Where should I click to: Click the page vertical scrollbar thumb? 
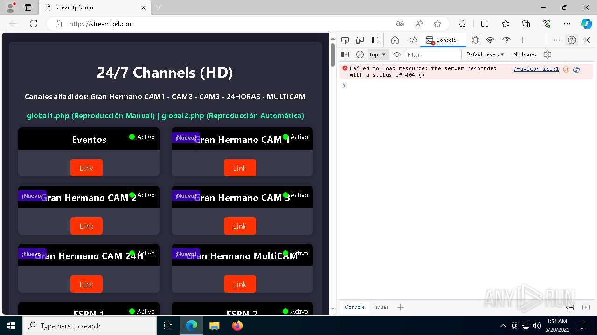pos(333,55)
